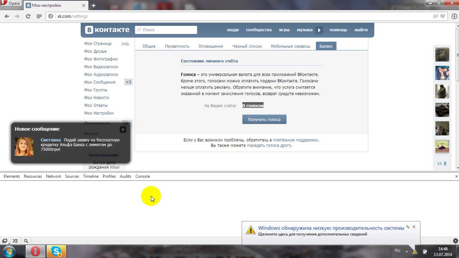
Task: Click the browser forward arrow
Action: 17,16
